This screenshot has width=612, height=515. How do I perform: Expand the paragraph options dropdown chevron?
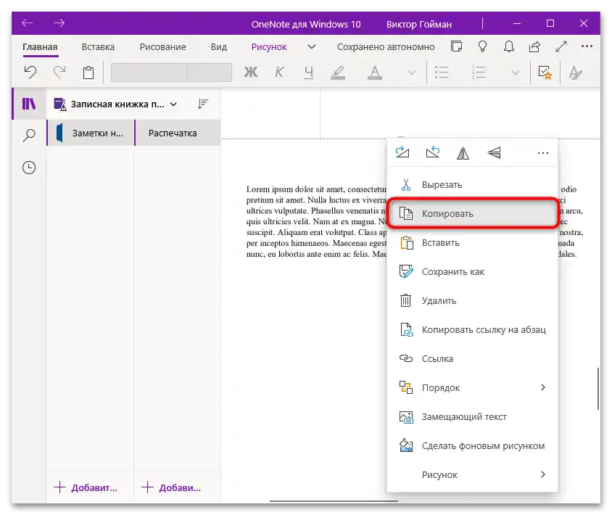516,73
